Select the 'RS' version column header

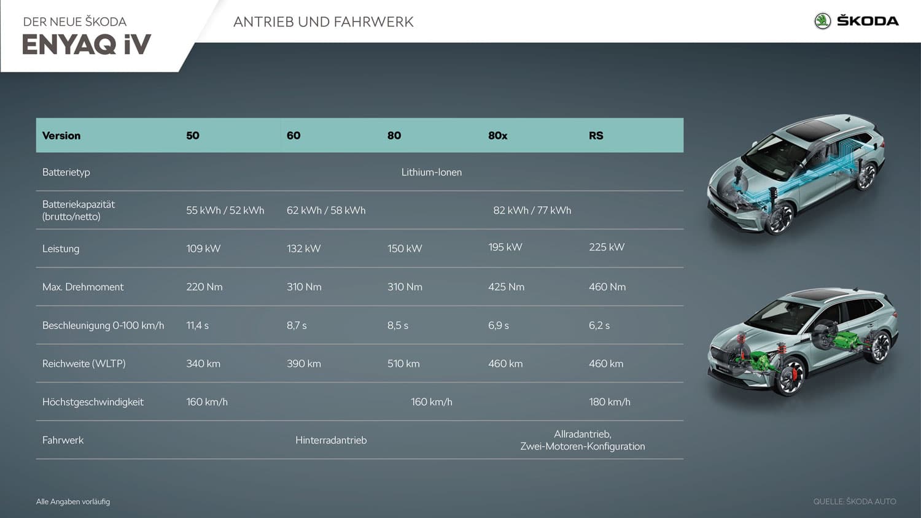pyautogui.click(x=596, y=136)
